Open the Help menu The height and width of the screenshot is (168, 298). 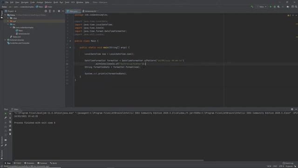point(87,2)
